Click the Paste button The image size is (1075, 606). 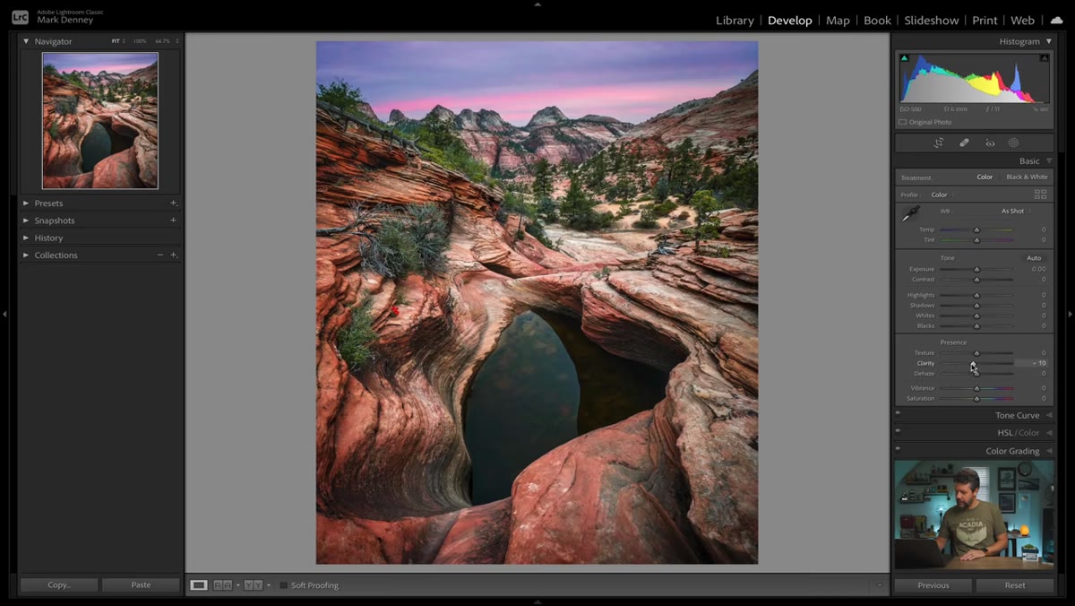tap(141, 585)
